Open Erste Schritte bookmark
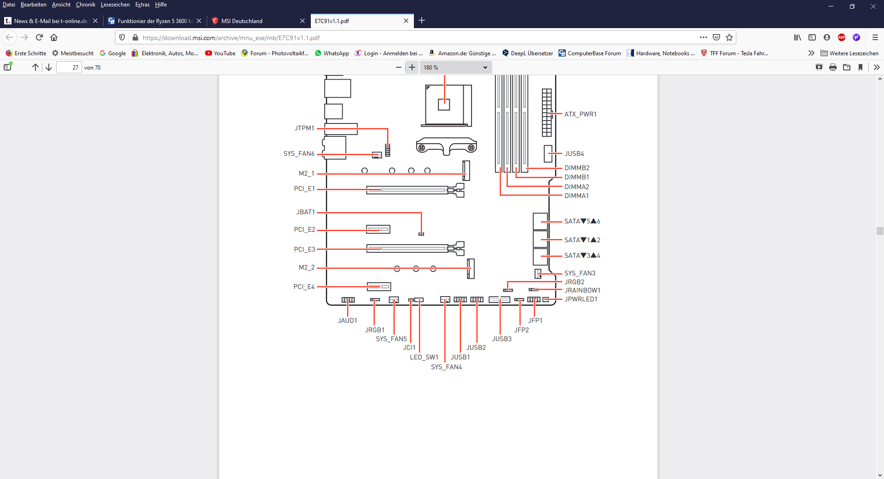This screenshot has height=479, width=884. (26, 53)
